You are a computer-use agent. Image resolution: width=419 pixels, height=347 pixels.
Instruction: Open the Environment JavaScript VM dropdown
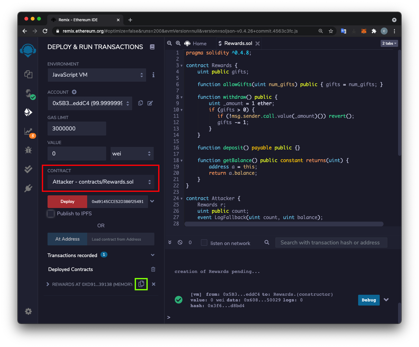[x=97, y=75]
